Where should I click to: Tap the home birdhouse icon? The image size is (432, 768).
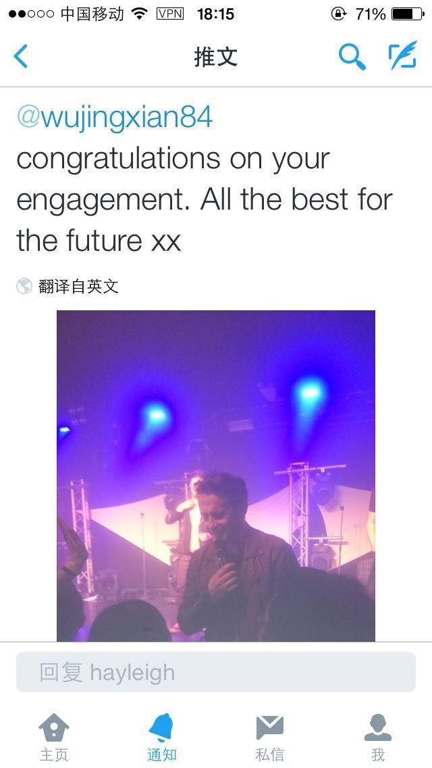54,727
